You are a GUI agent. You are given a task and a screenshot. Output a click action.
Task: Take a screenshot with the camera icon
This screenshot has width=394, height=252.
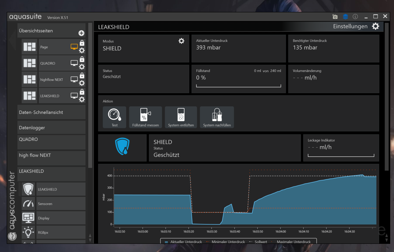tap(335, 17)
